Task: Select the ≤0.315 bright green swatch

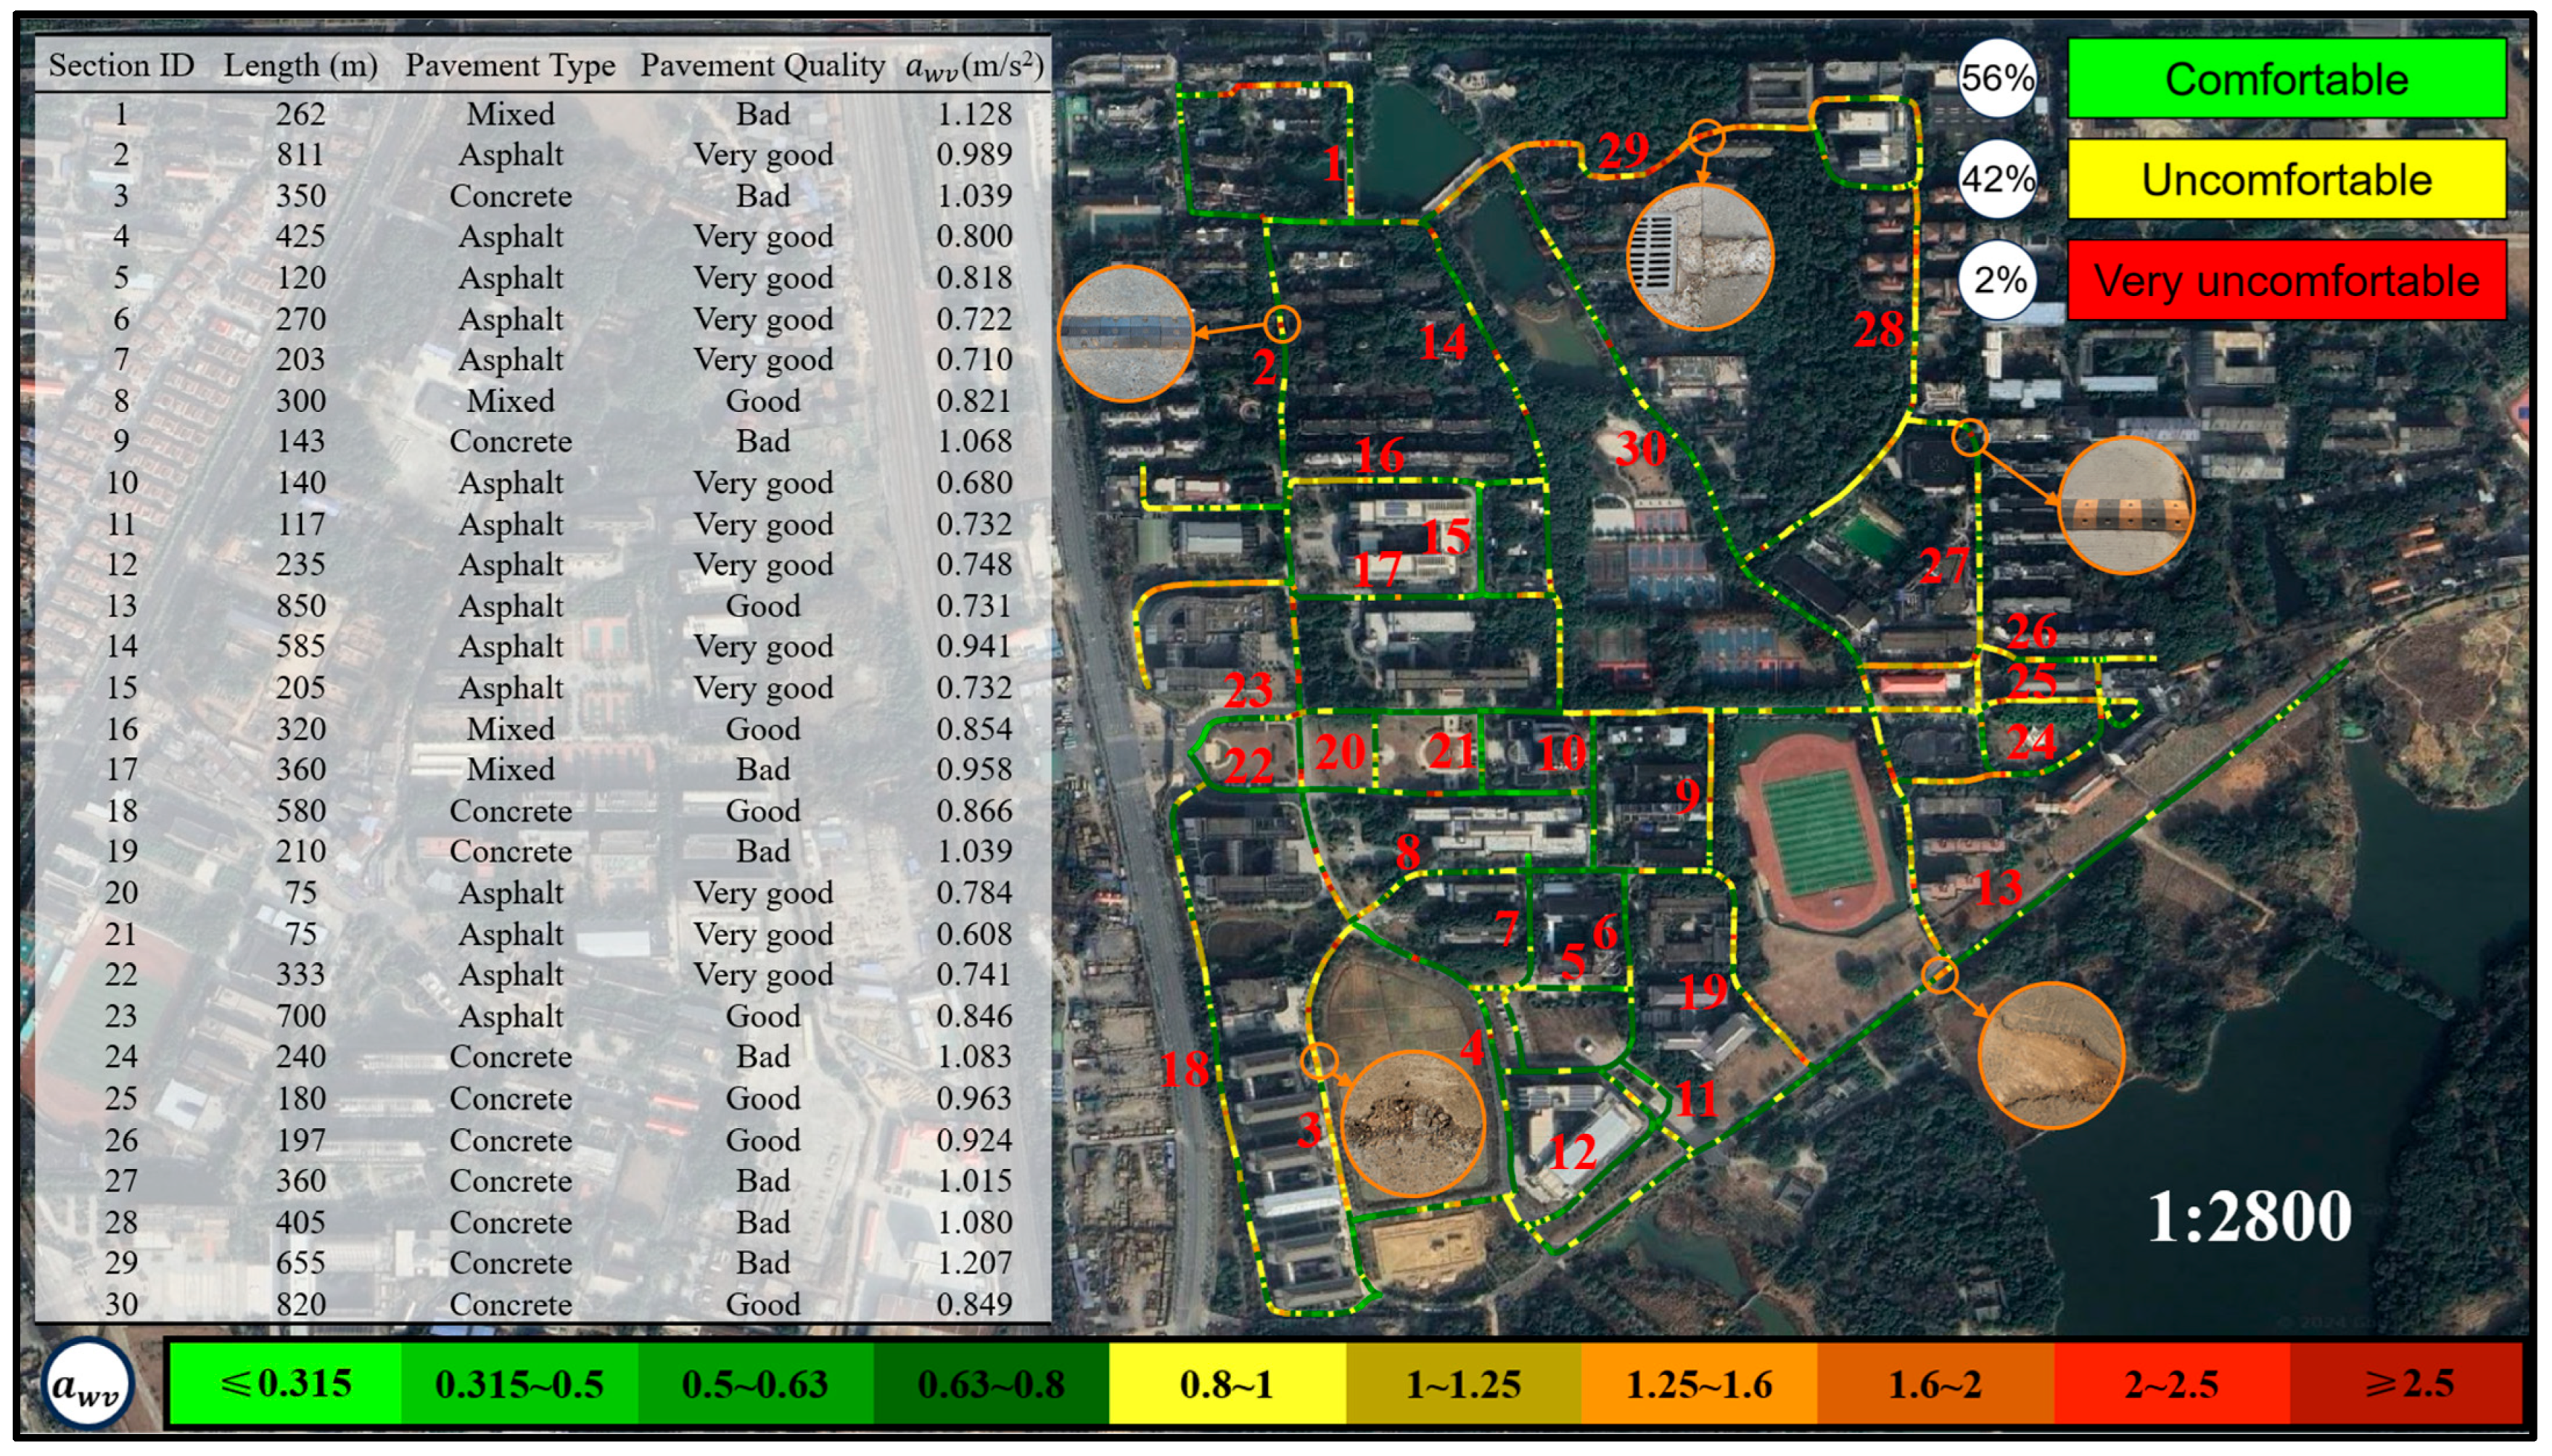Action: pyautogui.click(x=285, y=1384)
